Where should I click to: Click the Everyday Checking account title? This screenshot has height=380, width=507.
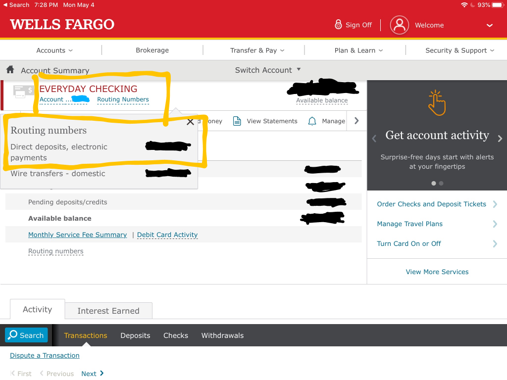88,89
